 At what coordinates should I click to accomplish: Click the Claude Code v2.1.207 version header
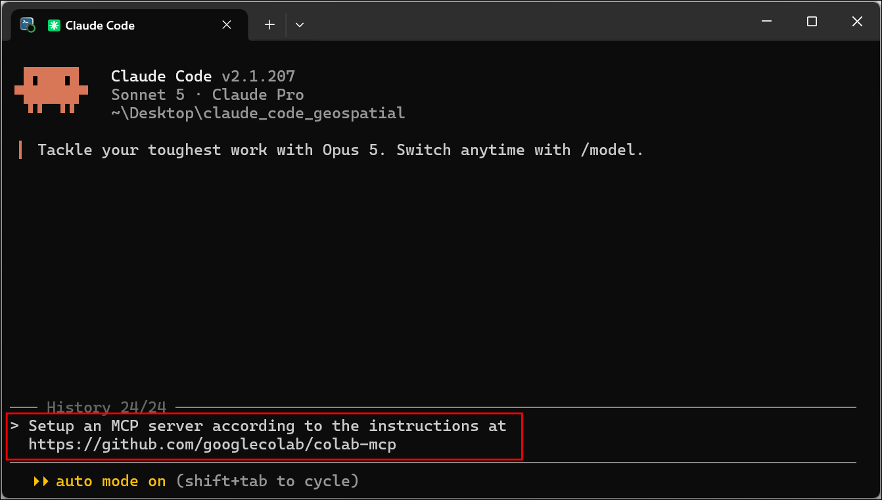203,76
